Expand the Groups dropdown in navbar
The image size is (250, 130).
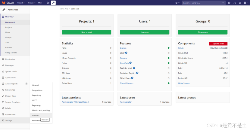32,3
